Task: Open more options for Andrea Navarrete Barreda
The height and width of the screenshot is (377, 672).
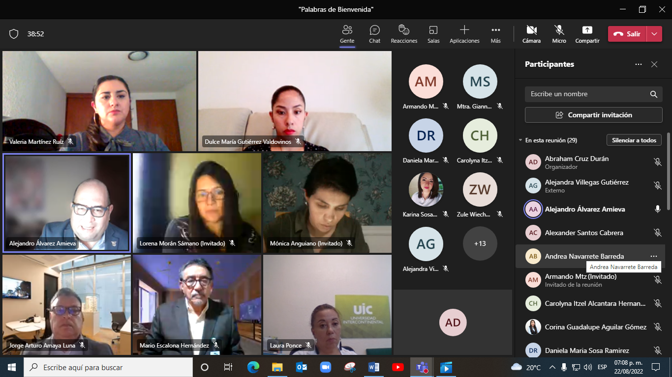Action: tap(653, 256)
